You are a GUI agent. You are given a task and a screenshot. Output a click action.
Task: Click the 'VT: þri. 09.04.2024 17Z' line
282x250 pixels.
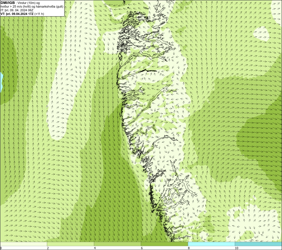pos(17,14)
